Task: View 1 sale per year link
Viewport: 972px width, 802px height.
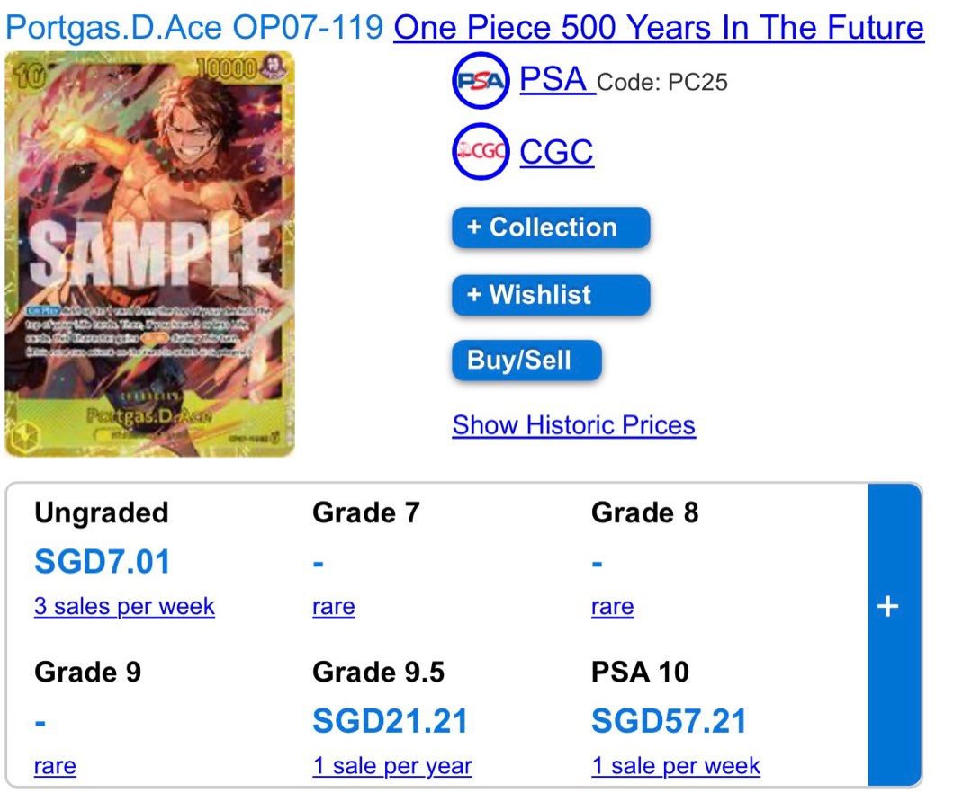Action: 391,766
